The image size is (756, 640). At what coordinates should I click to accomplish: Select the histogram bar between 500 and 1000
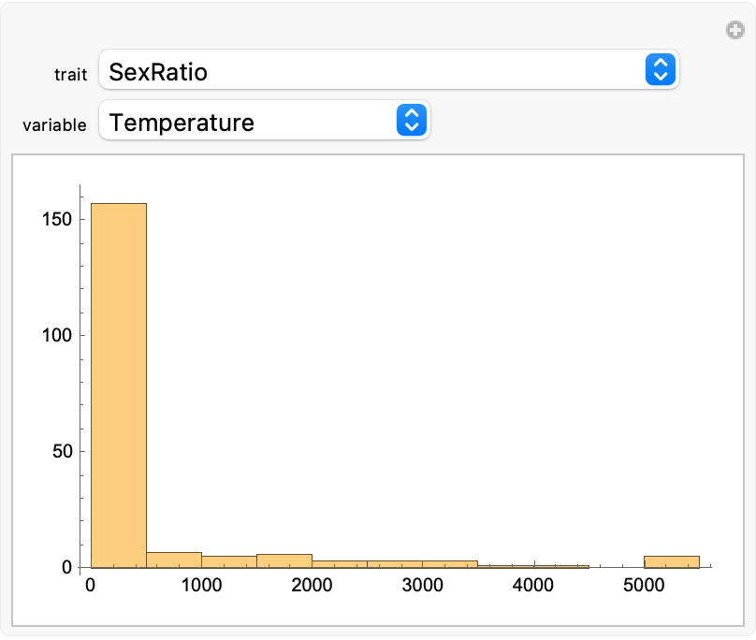click(174, 560)
